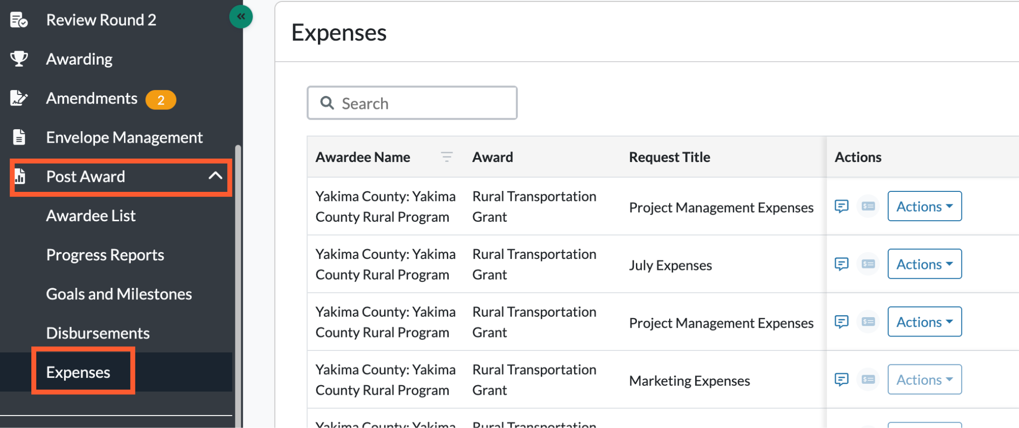1019x428 pixels.
Task: Open Actions dropdown for July Expenses
Action: pyautogui.click(x=924, y=264)
